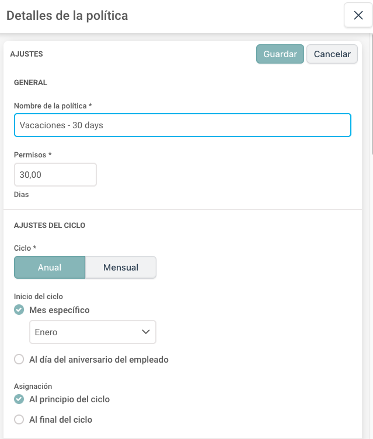Select the Mes específico radio button
373x439 pixels.
[19, 310]
